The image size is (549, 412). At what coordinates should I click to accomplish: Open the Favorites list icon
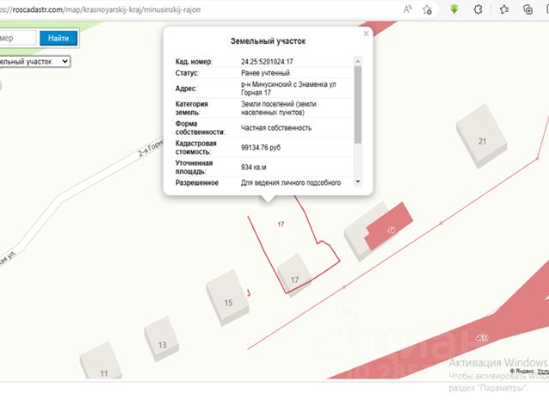(x=504, y=9)
